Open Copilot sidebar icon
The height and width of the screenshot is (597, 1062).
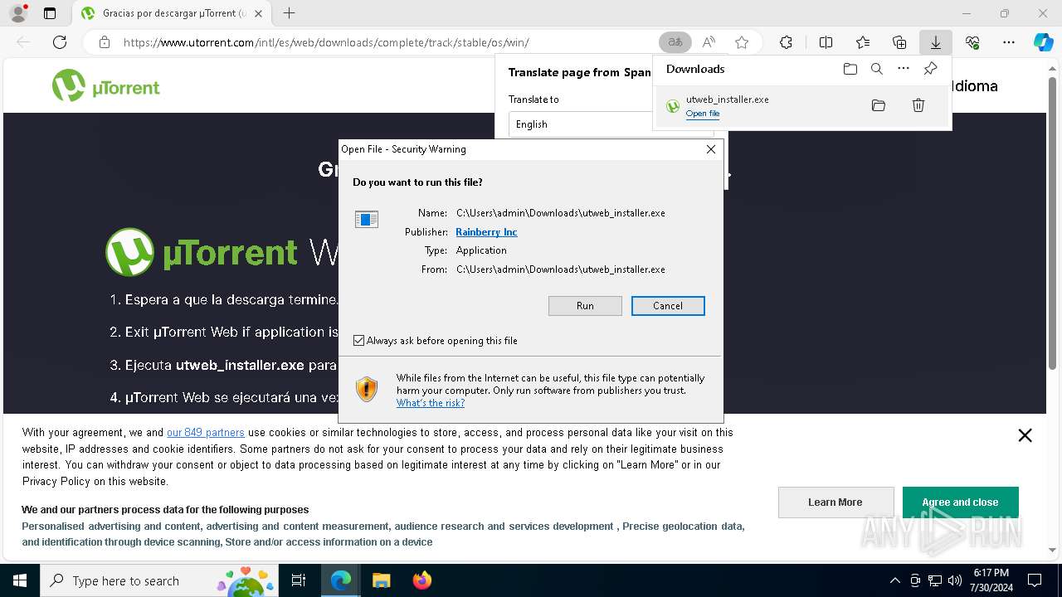click(1044, 42)
